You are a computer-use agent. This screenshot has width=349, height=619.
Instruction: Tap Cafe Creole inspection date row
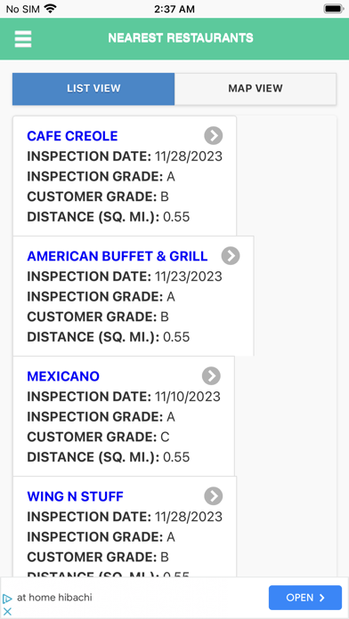125,157
